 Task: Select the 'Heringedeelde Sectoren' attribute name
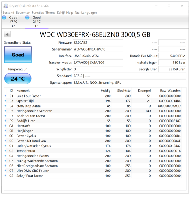point(34,111)
